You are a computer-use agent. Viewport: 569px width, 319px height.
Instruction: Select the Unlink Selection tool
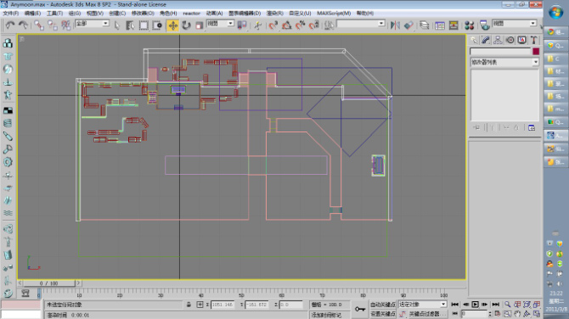pos(53,25)
